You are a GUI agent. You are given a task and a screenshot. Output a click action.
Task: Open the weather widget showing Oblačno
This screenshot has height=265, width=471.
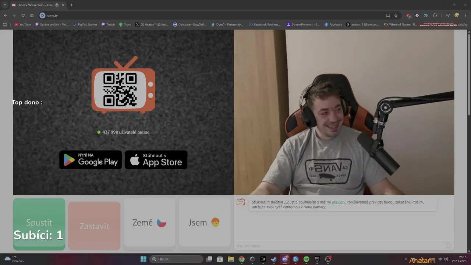point(14,259)
